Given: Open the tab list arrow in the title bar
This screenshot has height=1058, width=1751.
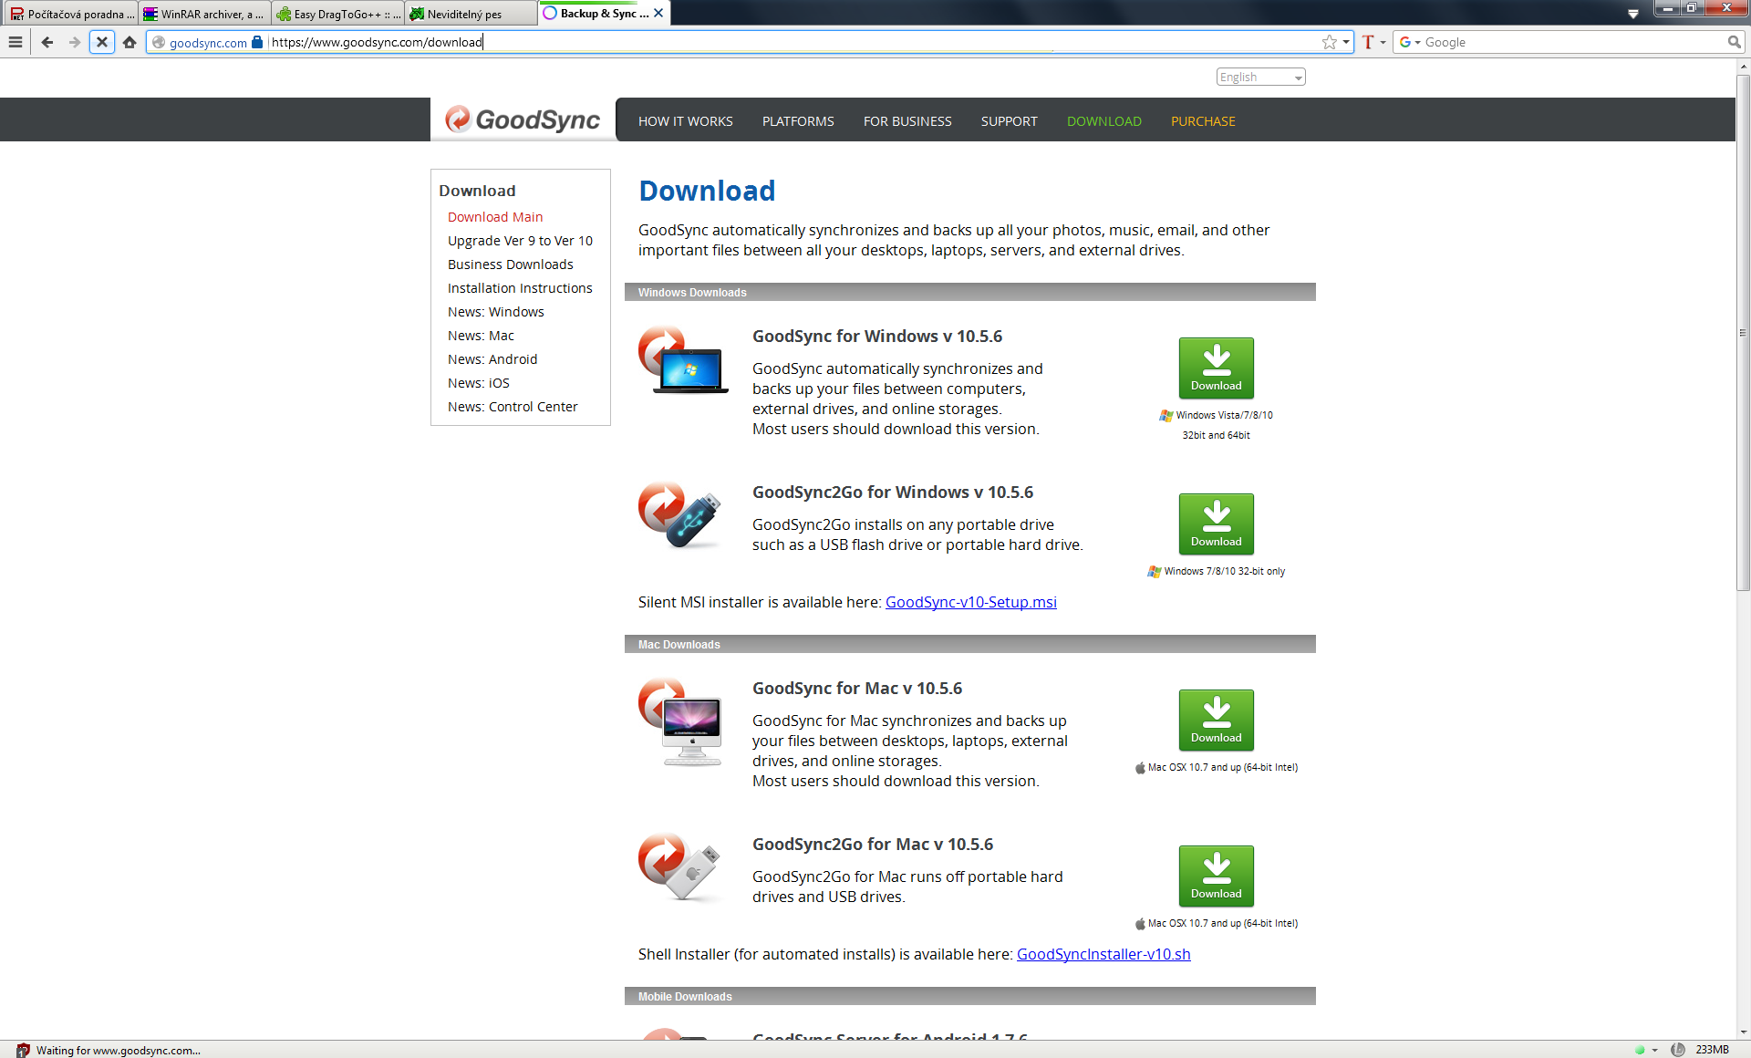Looking at the screenshot, I should pos(1632,14).
